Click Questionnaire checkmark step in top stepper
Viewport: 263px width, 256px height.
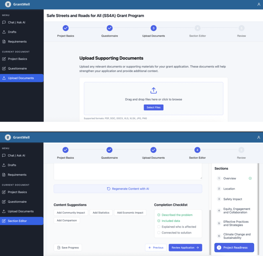tap(109, 28)
